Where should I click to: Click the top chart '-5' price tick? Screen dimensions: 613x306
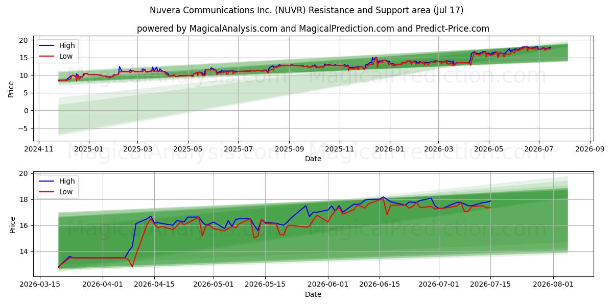24,129
